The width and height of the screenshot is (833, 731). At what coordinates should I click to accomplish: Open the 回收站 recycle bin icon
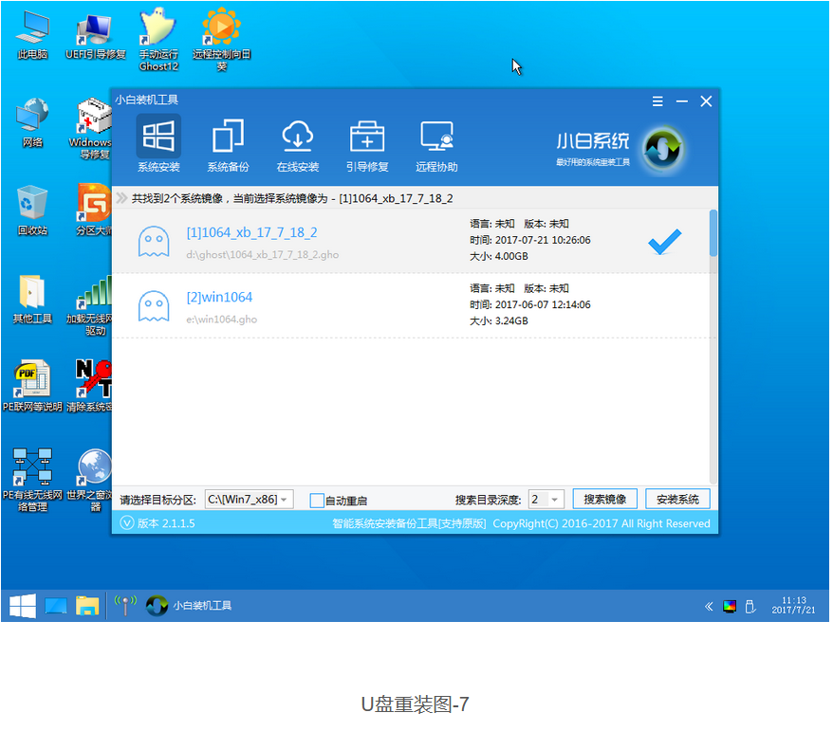[x=32, y=209]
